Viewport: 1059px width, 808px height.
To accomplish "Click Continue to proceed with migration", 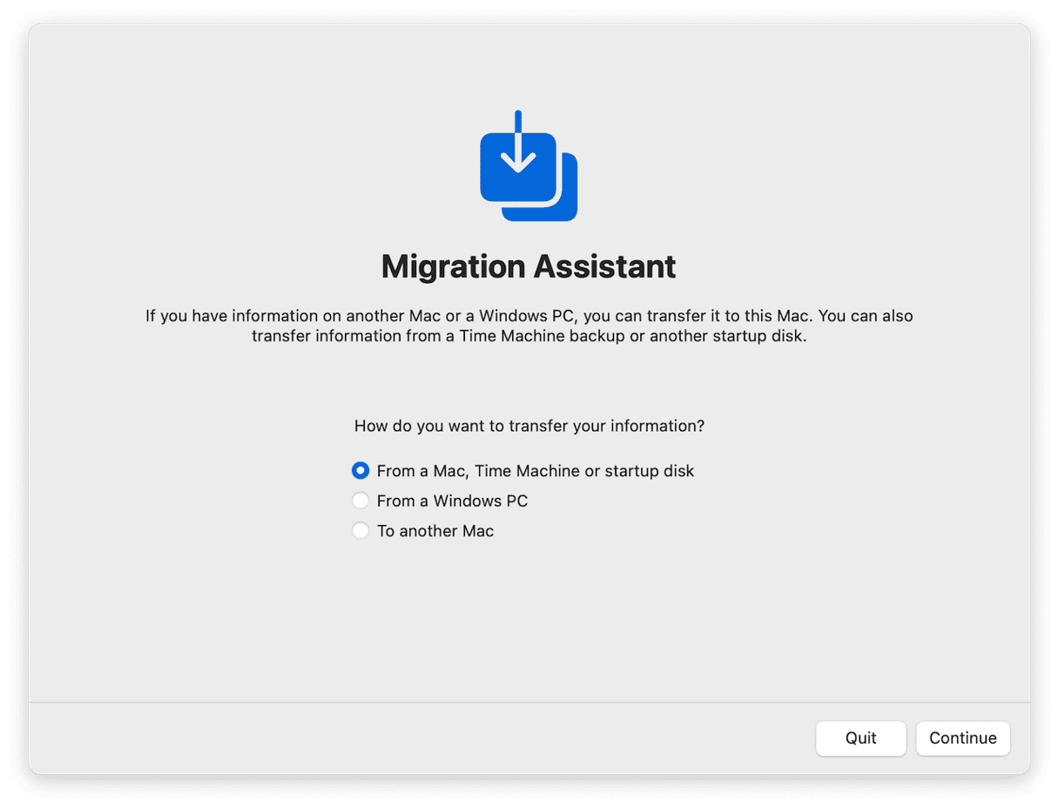I will pos(962,737).
